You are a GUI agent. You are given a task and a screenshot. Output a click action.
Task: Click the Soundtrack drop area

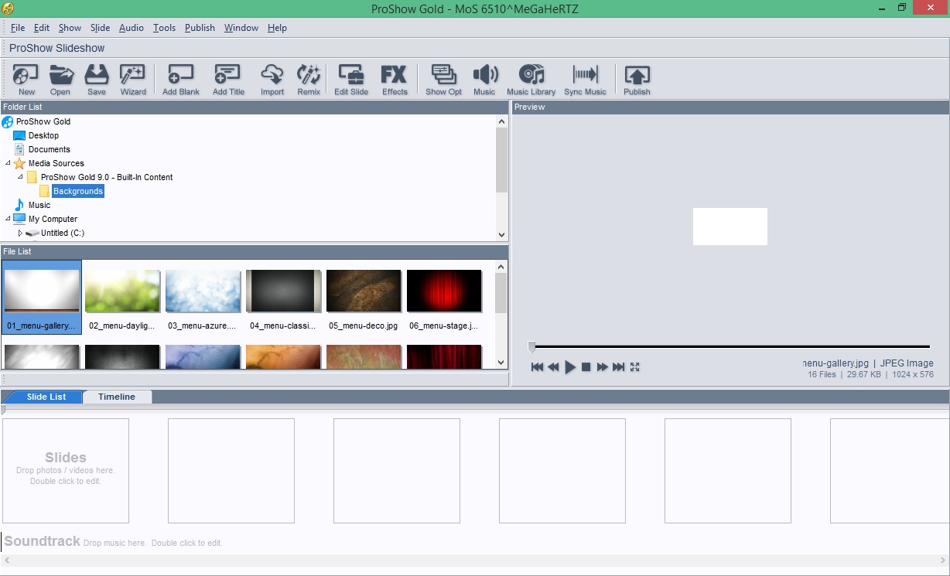tap(475, 542)
